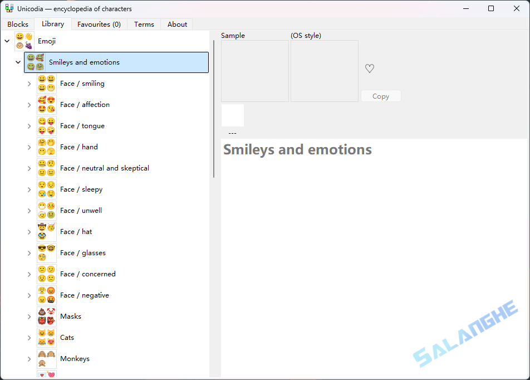Image resolution: width=530 pixels, height=380 pixels.
Task: Select Face / neutral and skeptical item
Action: [x=104, y=168]
